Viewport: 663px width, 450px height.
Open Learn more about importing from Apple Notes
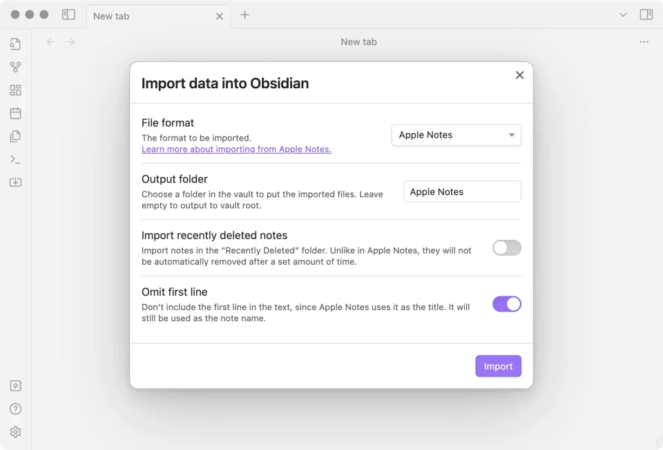pos(236,150)
